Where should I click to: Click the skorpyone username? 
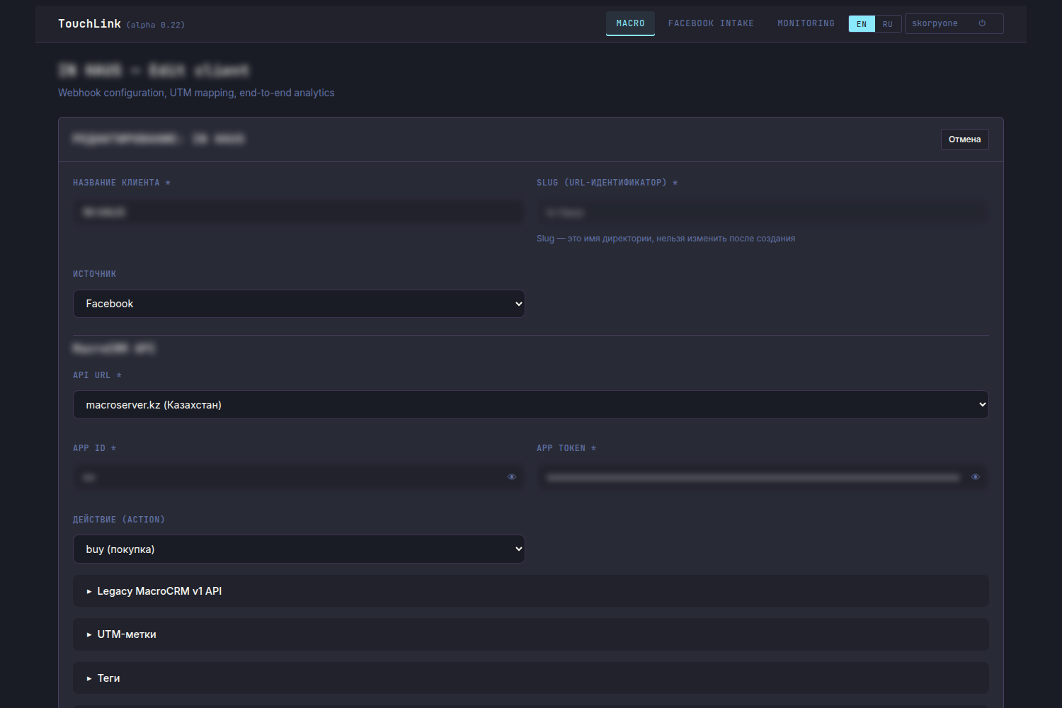click(935, 23)
